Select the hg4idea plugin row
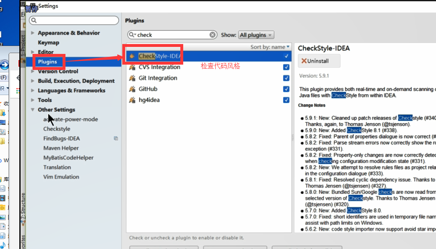 [x=209, y=100]
